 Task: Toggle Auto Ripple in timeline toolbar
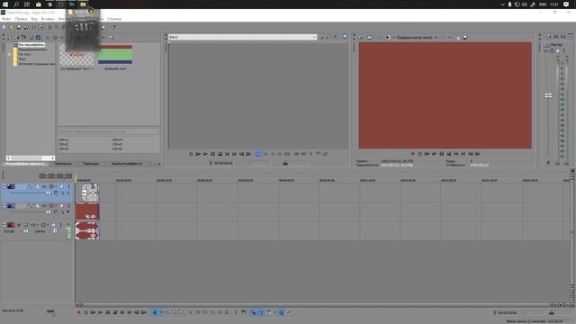(x=269, y=312)
